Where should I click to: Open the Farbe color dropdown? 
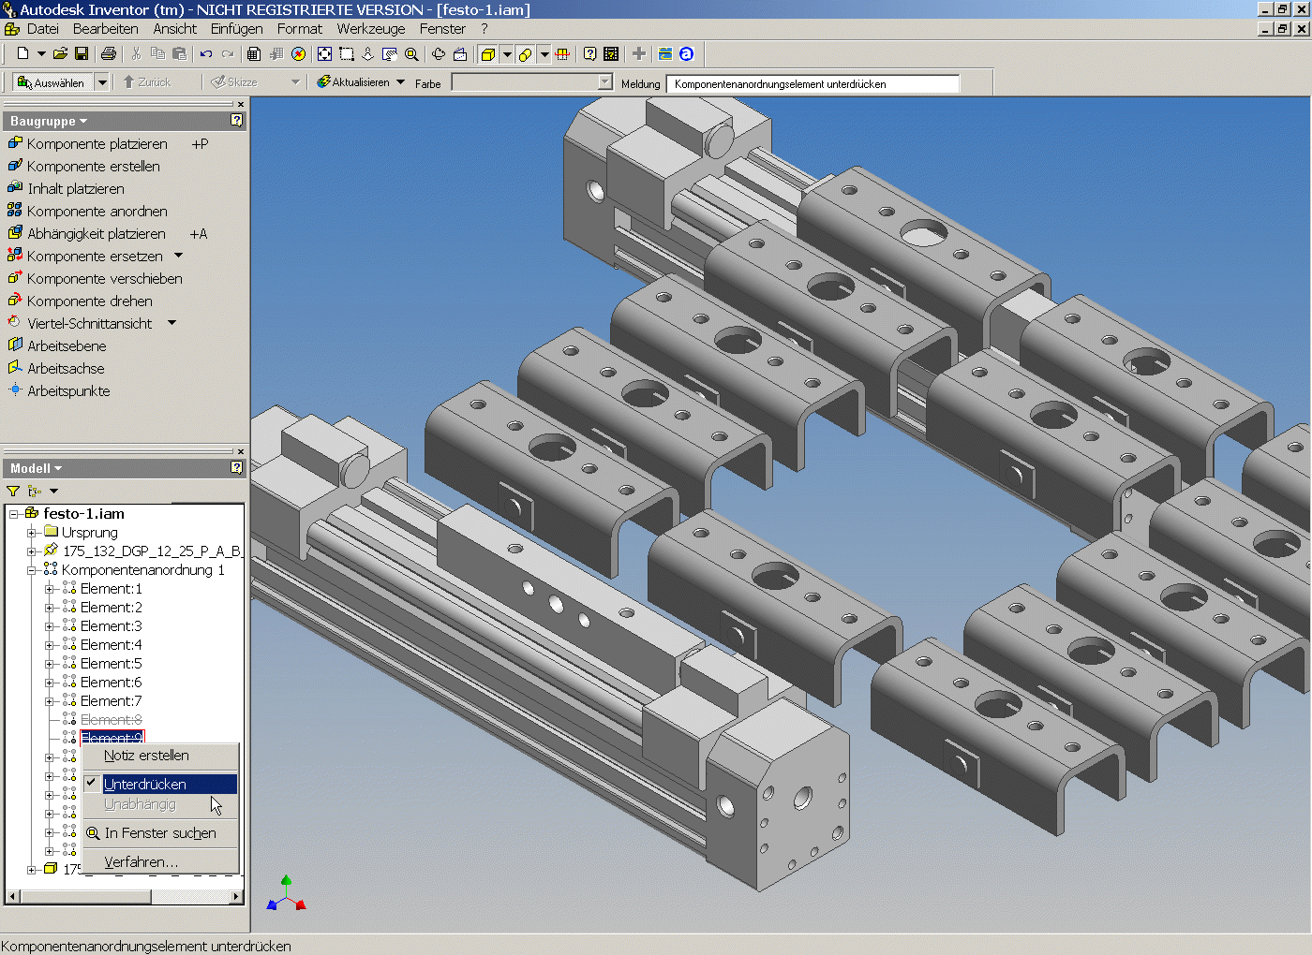point(604,82)
